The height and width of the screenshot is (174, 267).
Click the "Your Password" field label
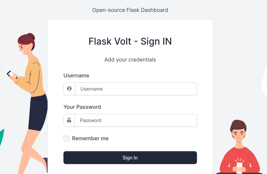point(82,107)
